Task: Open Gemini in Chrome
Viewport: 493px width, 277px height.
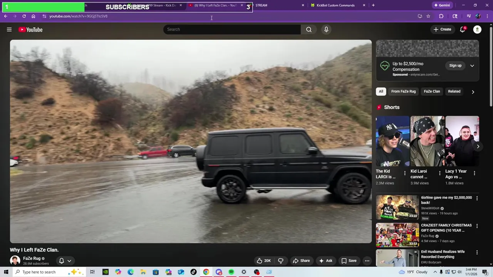Action: tap(441, 5)
